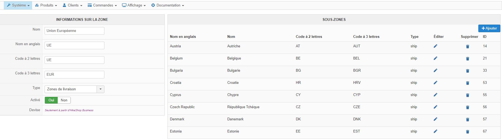Screen dimensions: 502x139
Task: Click the HikaShop Business notice link
Action: (69, 110)
